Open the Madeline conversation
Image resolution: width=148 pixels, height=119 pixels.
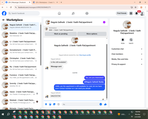20,35
